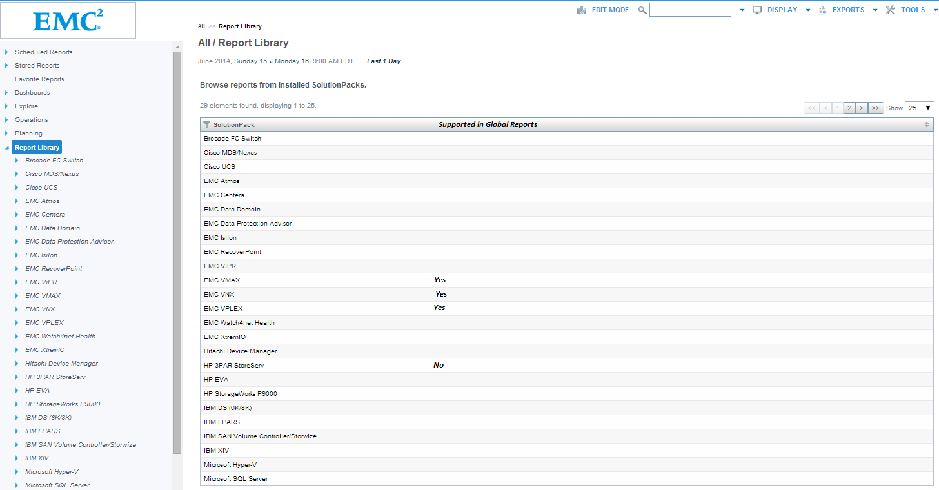Open EMC Data Protection Advisor sidebar item

(69, 242)
